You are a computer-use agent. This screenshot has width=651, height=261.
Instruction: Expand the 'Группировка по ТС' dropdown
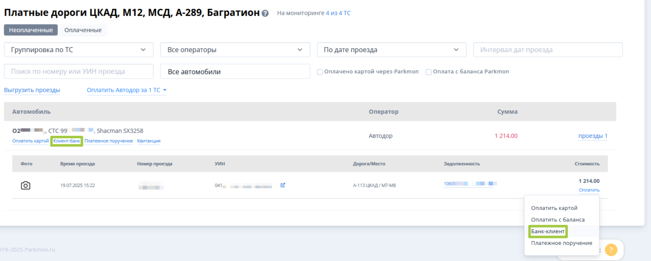pyautogui.click(x=79, y=50)
